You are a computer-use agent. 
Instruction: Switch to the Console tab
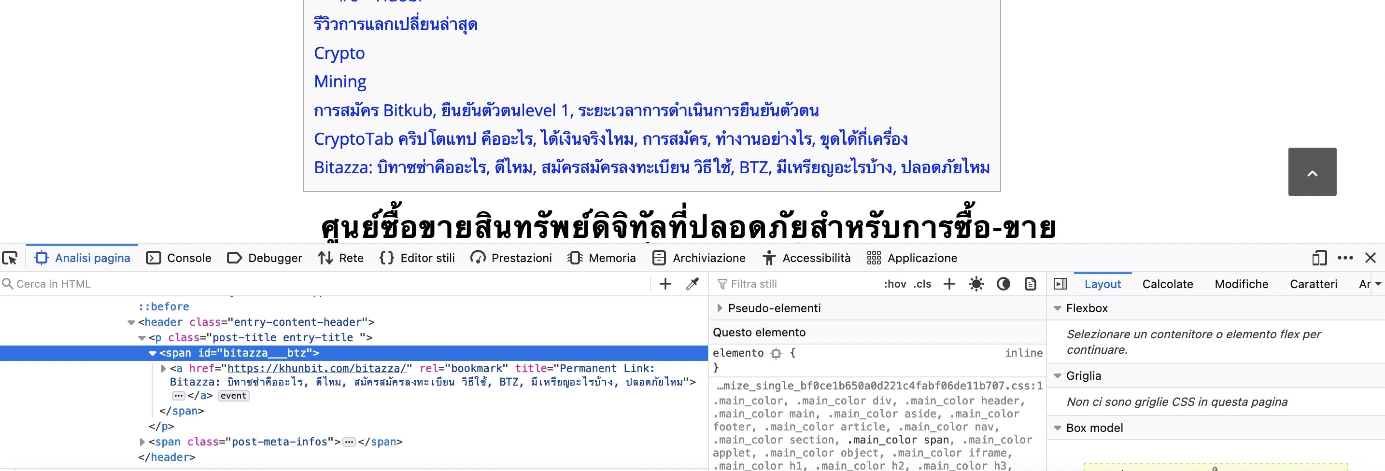(x=179, y=258)
